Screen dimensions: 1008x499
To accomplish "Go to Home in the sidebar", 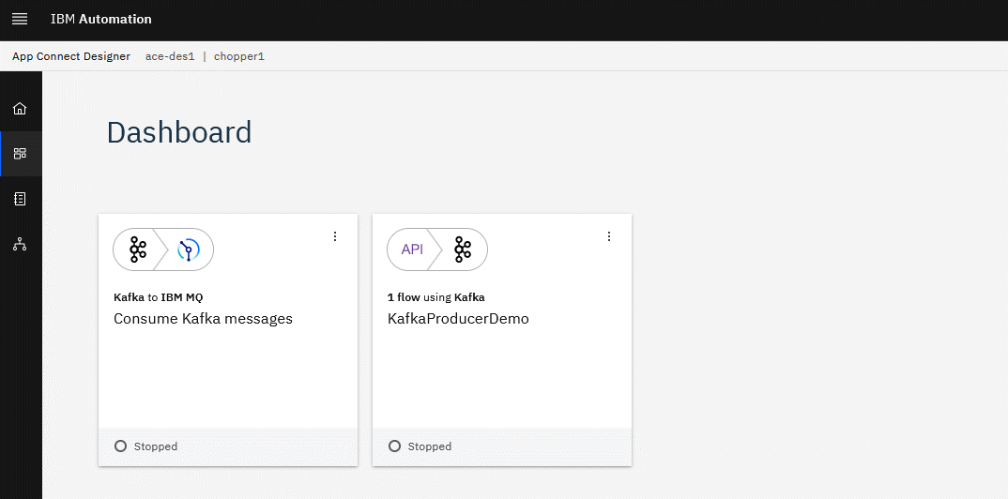I will pos(20,109).
